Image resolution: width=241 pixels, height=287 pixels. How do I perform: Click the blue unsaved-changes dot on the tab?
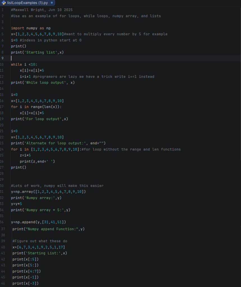52,3
